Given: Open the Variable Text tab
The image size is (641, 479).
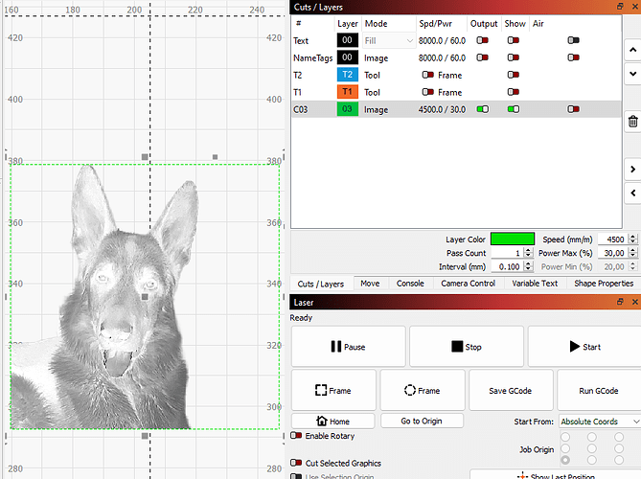Looking at the screenshot, I should [535, 284].
